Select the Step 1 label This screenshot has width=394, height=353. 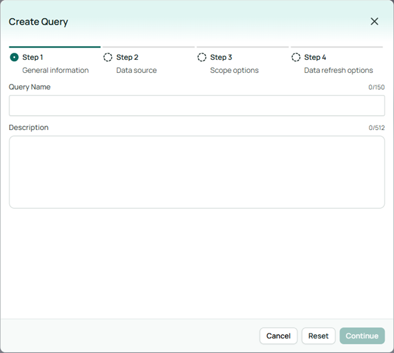33,57
